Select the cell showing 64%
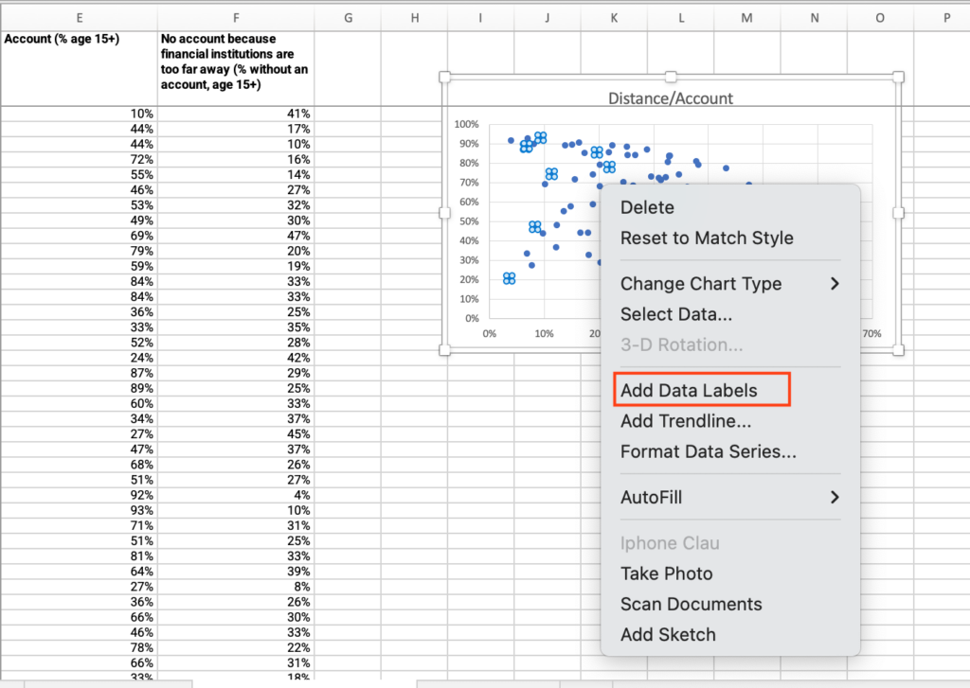The width and height of the screenshot is (970, 688). (80, 572)
